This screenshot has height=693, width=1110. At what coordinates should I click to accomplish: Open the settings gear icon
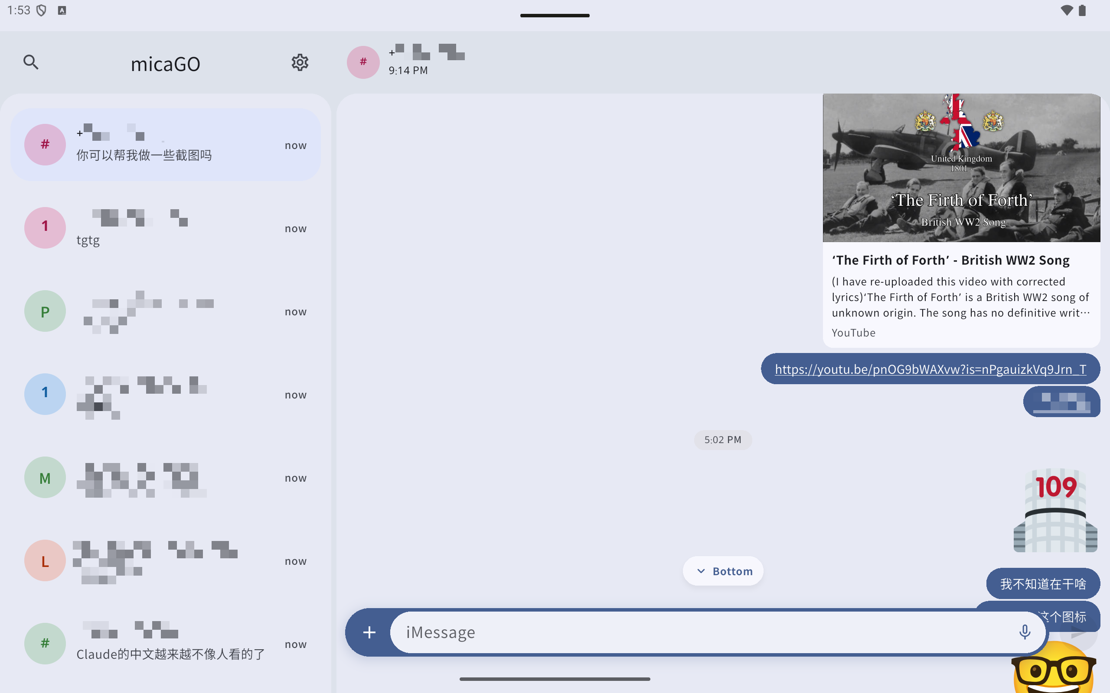coord(300,62)
